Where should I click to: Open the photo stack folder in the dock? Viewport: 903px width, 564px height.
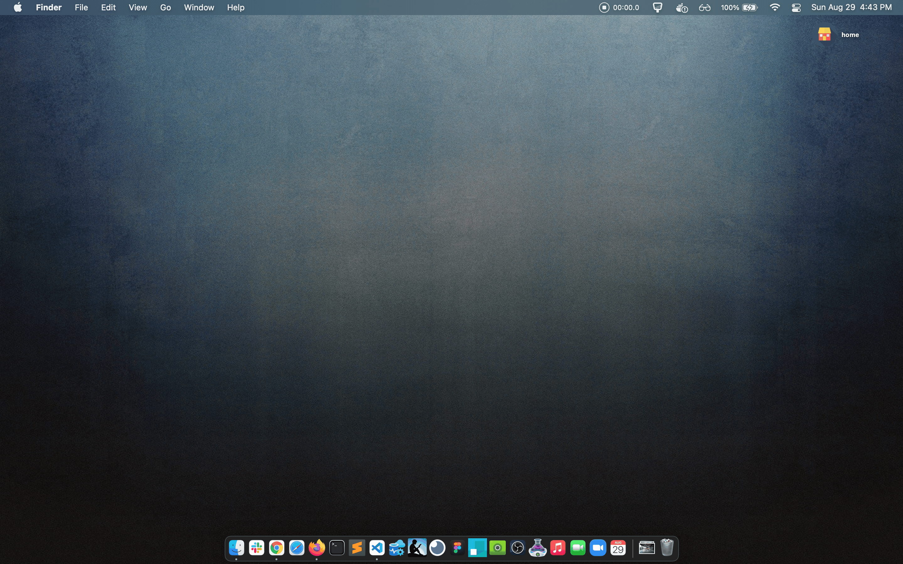pos(647,548)
